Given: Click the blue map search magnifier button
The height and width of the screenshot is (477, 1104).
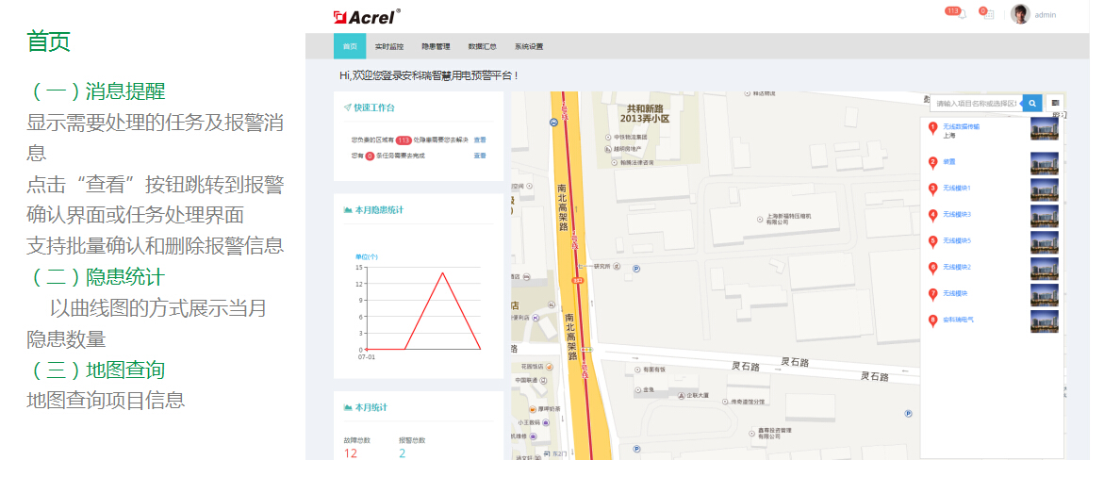Looking at the screenshot, I should 1032,103.
